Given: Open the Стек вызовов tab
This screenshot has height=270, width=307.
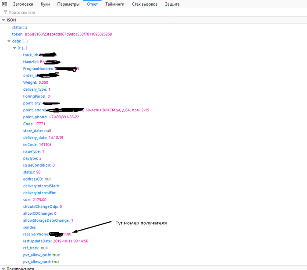Looking at the screenshot, I should click(x=144, y=4).
